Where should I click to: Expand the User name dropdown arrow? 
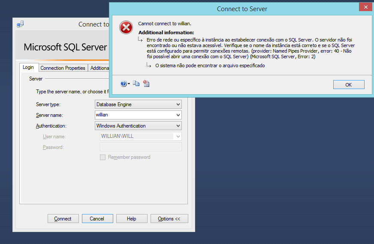point(178,137)
